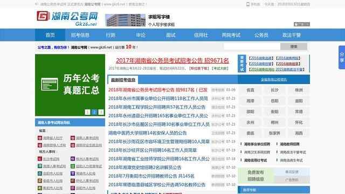Click icon beside 长沙考试网 link

40,159
